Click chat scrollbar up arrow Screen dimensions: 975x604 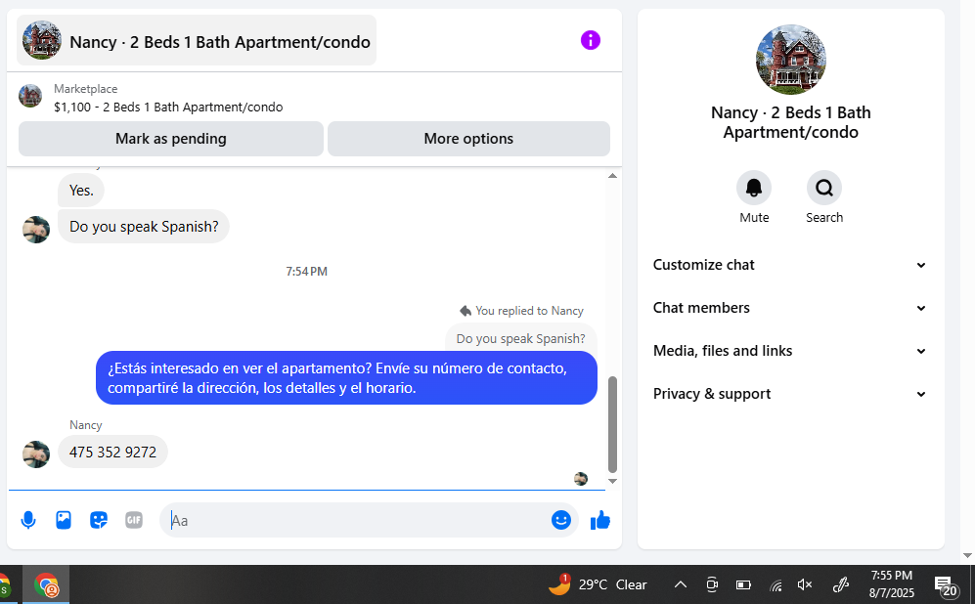[x=612, y=176]
